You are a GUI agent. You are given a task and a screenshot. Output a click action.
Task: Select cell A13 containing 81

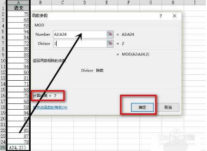[x=18, y=78]
